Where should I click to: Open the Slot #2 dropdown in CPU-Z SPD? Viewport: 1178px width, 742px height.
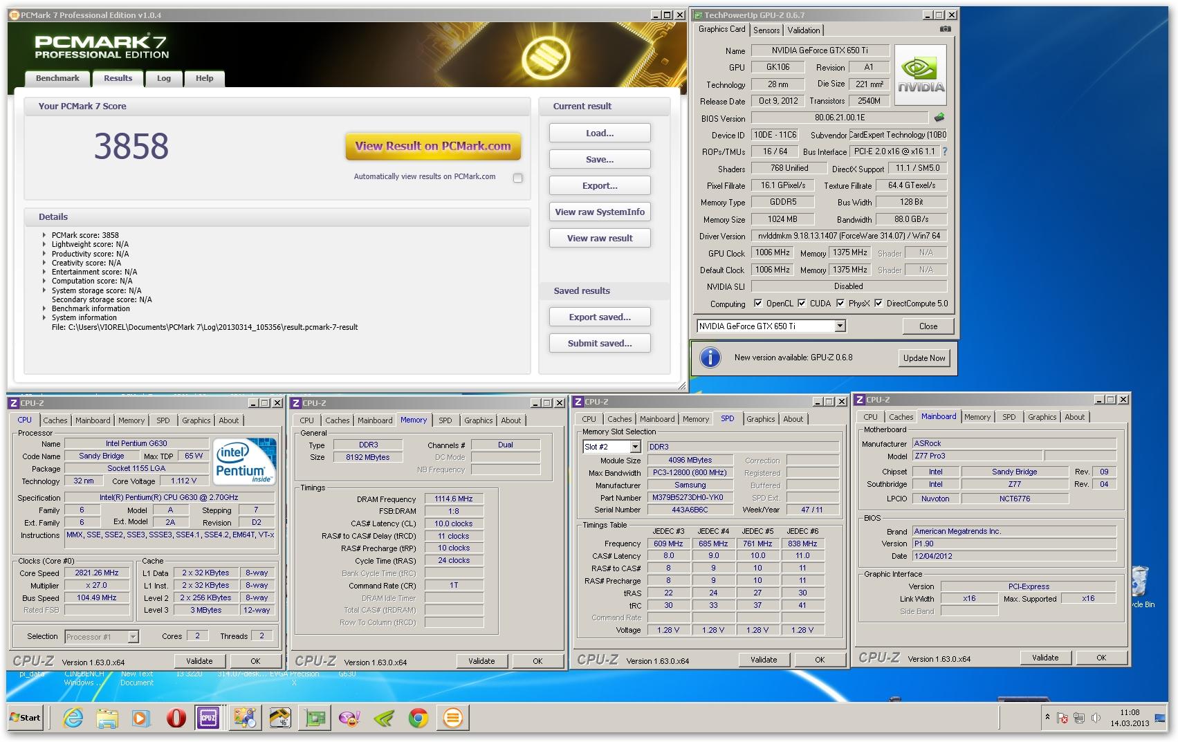(x=635, y=447)
